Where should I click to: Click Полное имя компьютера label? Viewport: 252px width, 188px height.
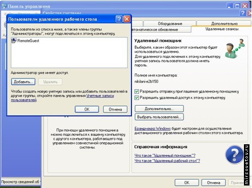click(156, 75)
